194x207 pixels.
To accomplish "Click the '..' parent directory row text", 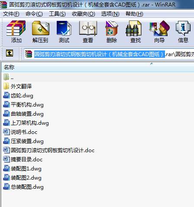I will [x=12, y=78].
